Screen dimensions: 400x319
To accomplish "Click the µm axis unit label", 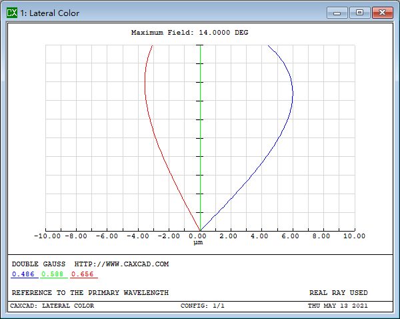I will point(198,242).
